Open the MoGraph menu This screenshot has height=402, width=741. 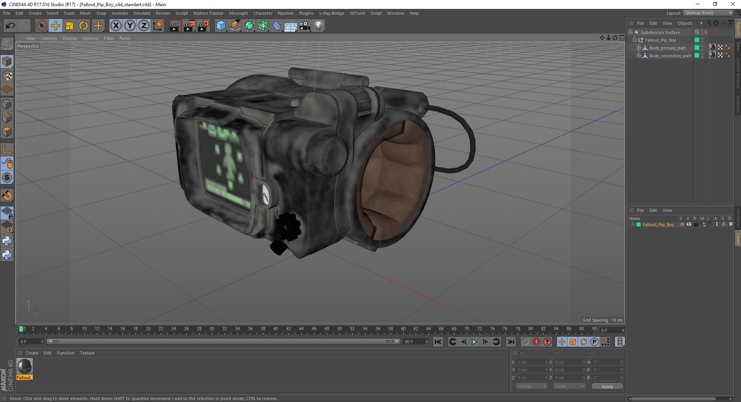(238, 13)
